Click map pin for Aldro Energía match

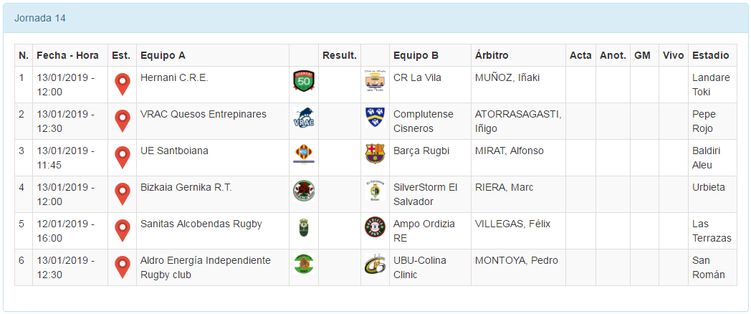pos(123,267)
